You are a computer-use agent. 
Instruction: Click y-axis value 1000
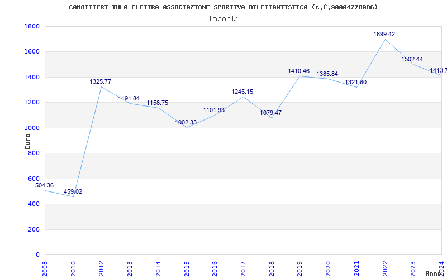[32, 128]
